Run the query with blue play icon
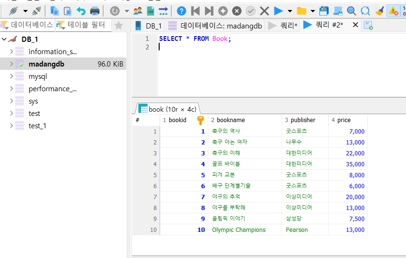Viewport: 406px width, 258px height. tap(278, 11)
